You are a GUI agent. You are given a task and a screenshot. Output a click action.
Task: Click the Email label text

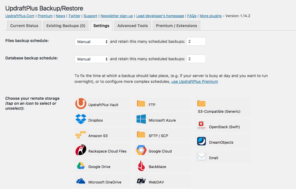(213, 158)
